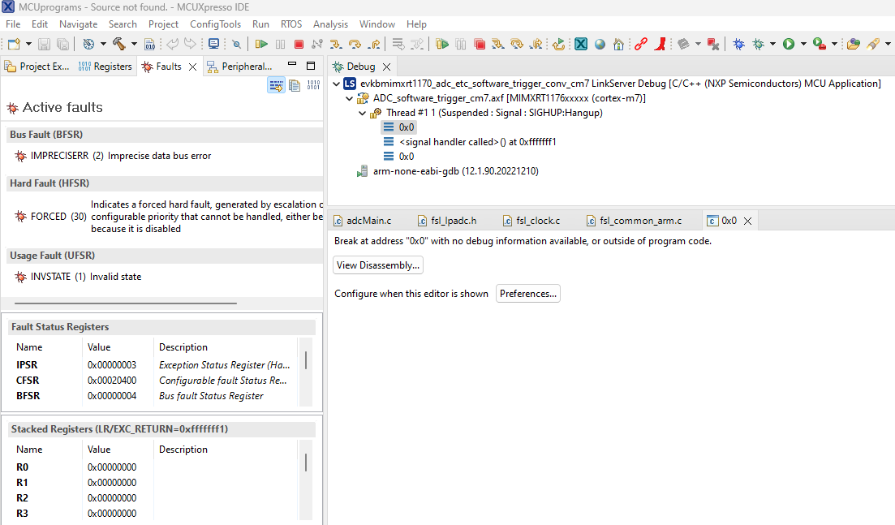895x525 pixels.
Task: Build the project with the hammer icon
Action: click(118, 44)
